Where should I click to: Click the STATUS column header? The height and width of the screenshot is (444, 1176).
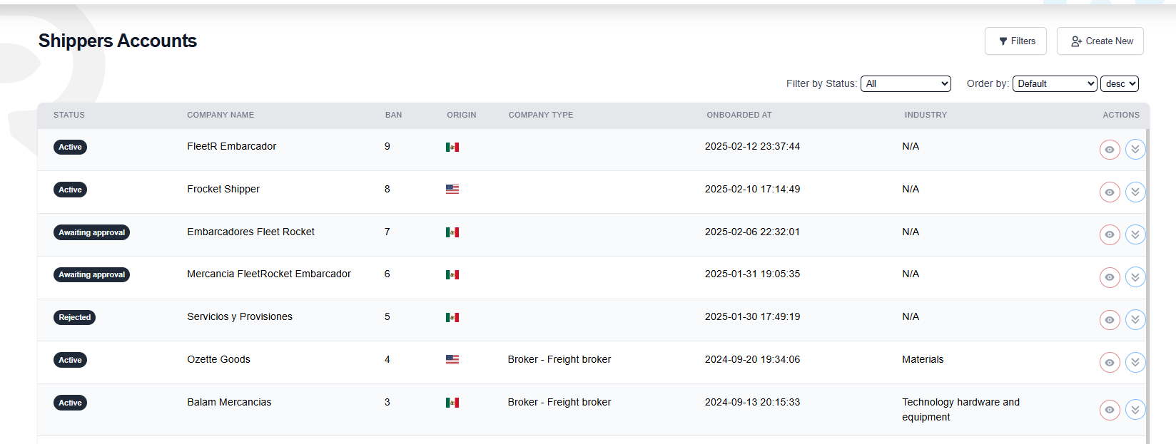[69, 115]
